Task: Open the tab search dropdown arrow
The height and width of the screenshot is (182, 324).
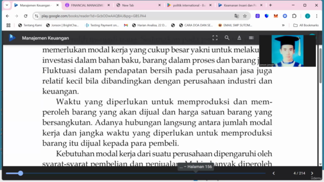Action: click(x=7, y=5)
